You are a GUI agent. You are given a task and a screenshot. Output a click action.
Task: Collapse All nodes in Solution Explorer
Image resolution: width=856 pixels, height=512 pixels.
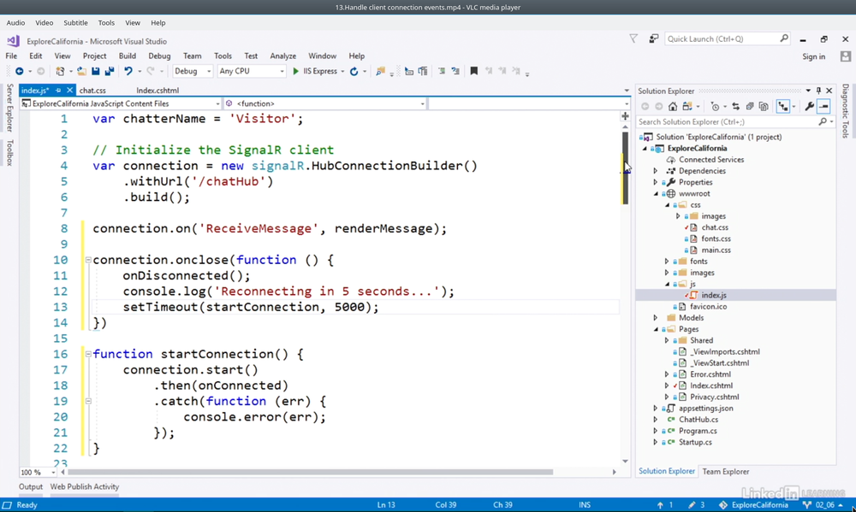coord(750,107)
